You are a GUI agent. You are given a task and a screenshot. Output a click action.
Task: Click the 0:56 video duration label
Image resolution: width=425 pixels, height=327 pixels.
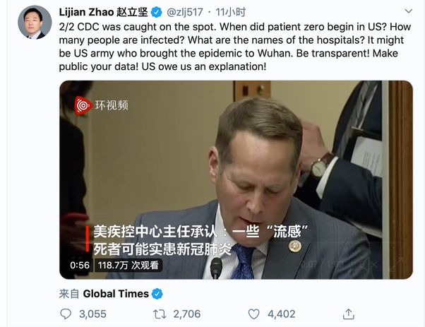click(x=80, y=265)
